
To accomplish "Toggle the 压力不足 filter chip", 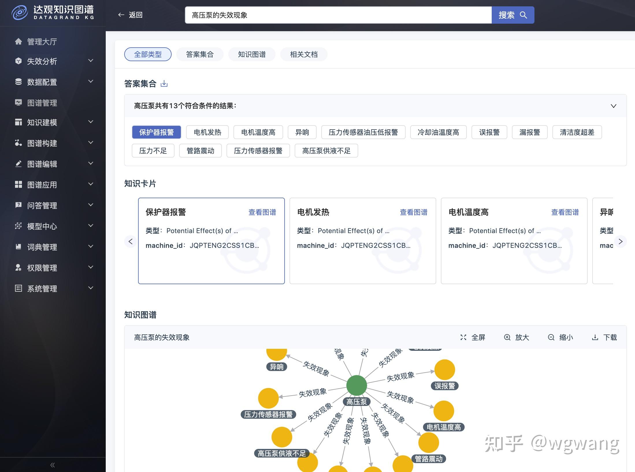I will click(x=153, y=151).
